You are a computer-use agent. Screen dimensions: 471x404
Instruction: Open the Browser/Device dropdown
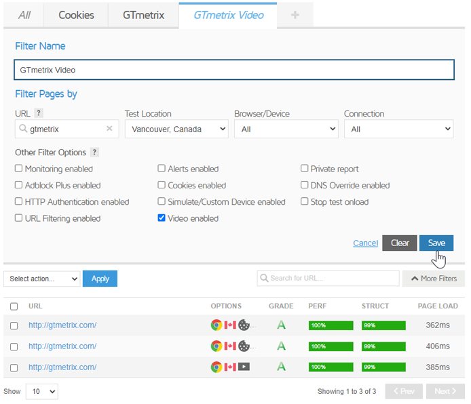click(286, 129)
